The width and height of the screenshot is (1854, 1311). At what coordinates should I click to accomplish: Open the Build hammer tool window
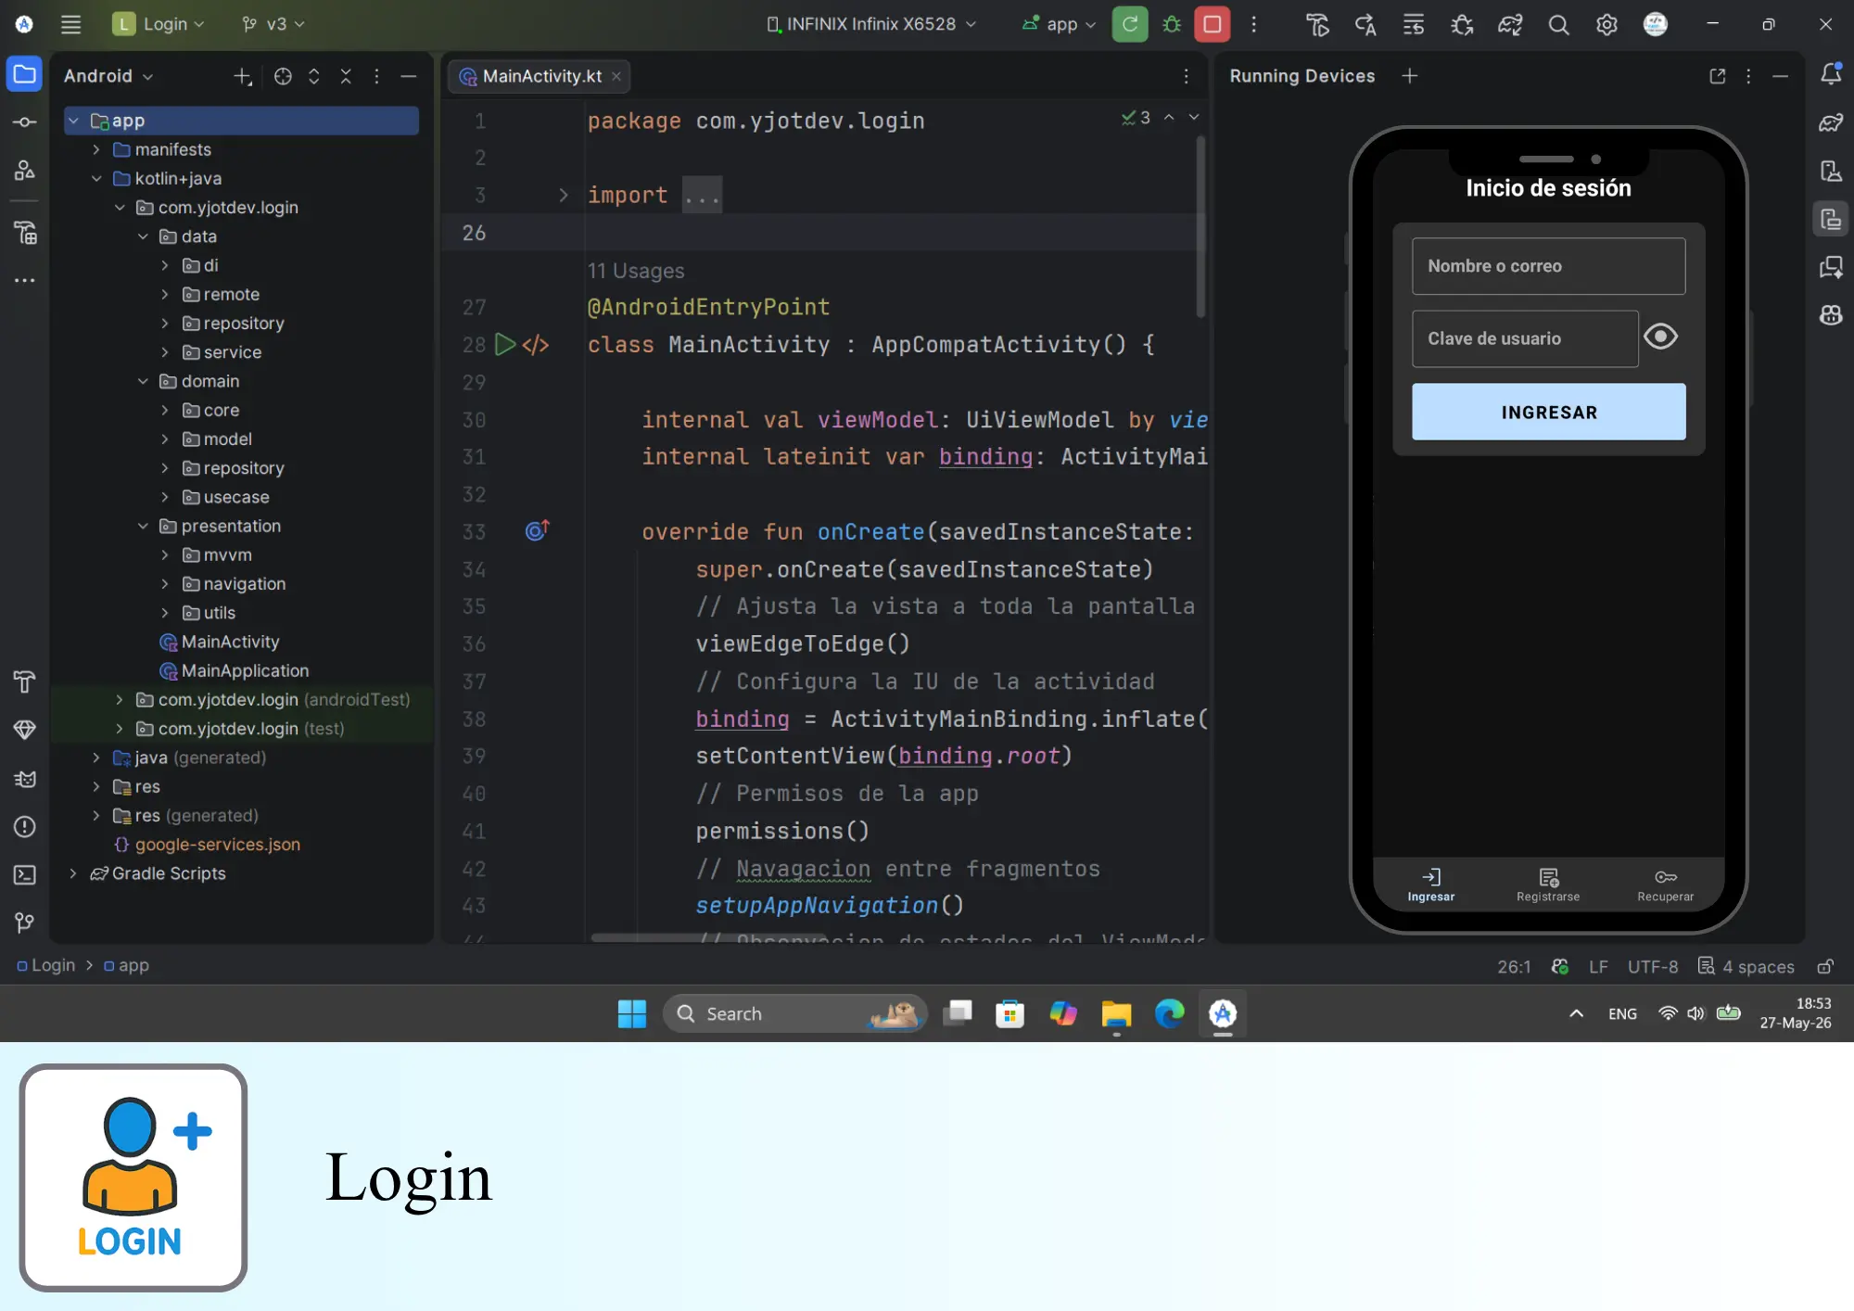(25, 682)
